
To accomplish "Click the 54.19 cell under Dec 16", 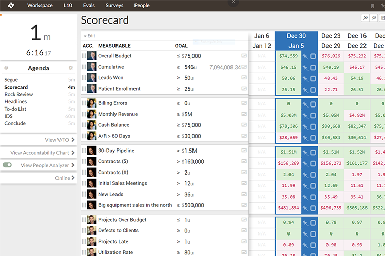I will 357,78.
